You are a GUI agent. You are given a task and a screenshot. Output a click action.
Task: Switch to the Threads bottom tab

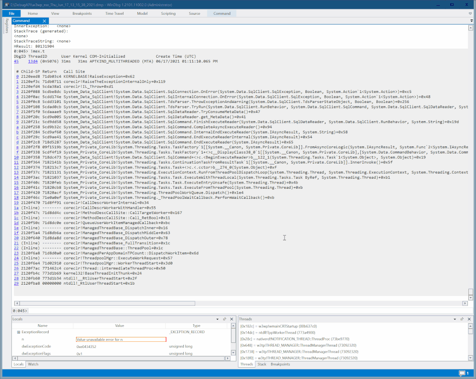246,364
